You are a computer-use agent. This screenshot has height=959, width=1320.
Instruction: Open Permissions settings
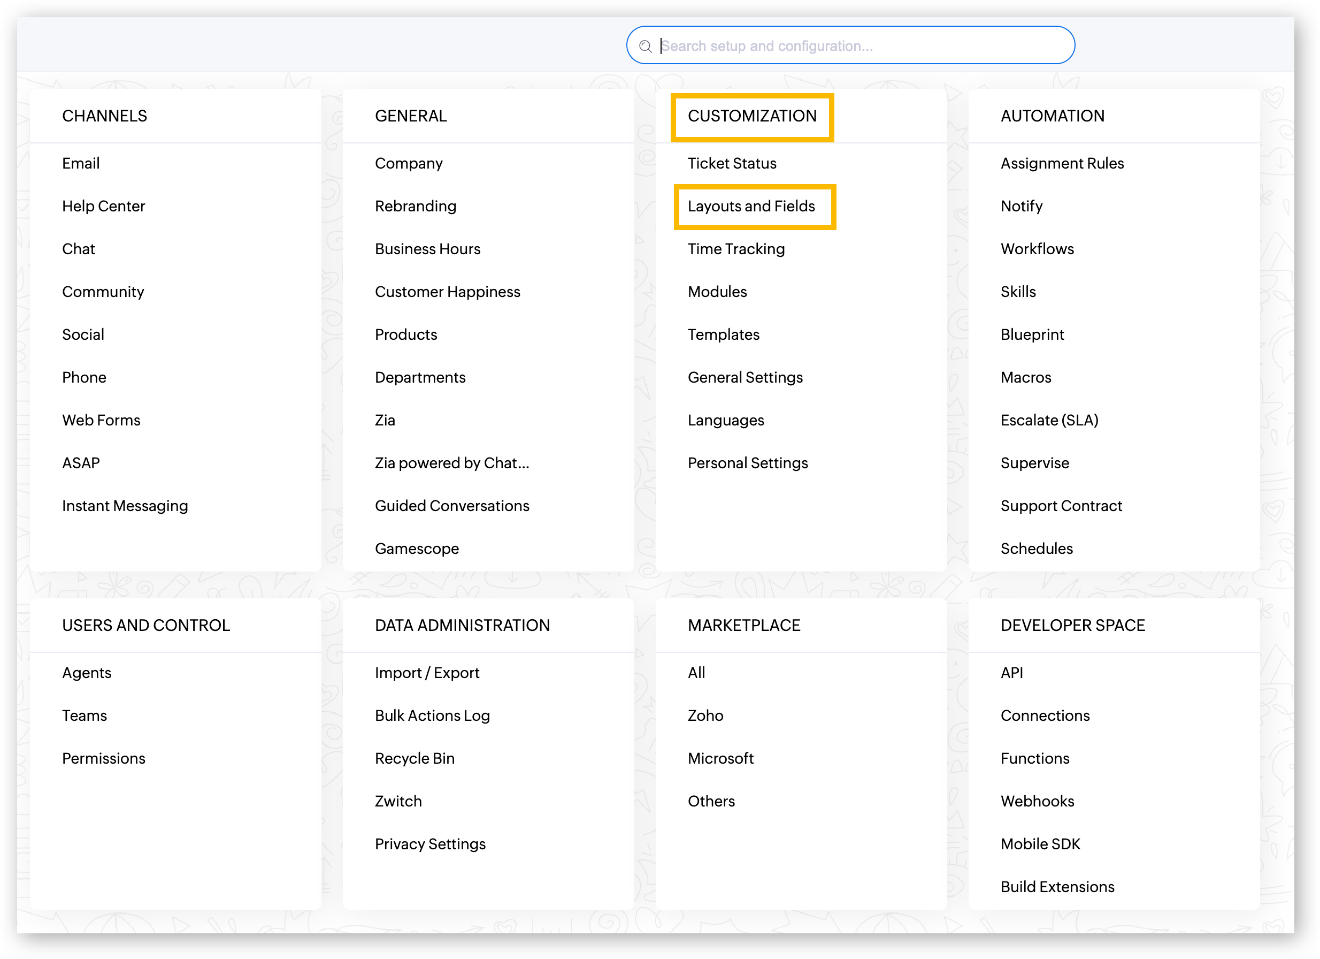tap(104, 758)
